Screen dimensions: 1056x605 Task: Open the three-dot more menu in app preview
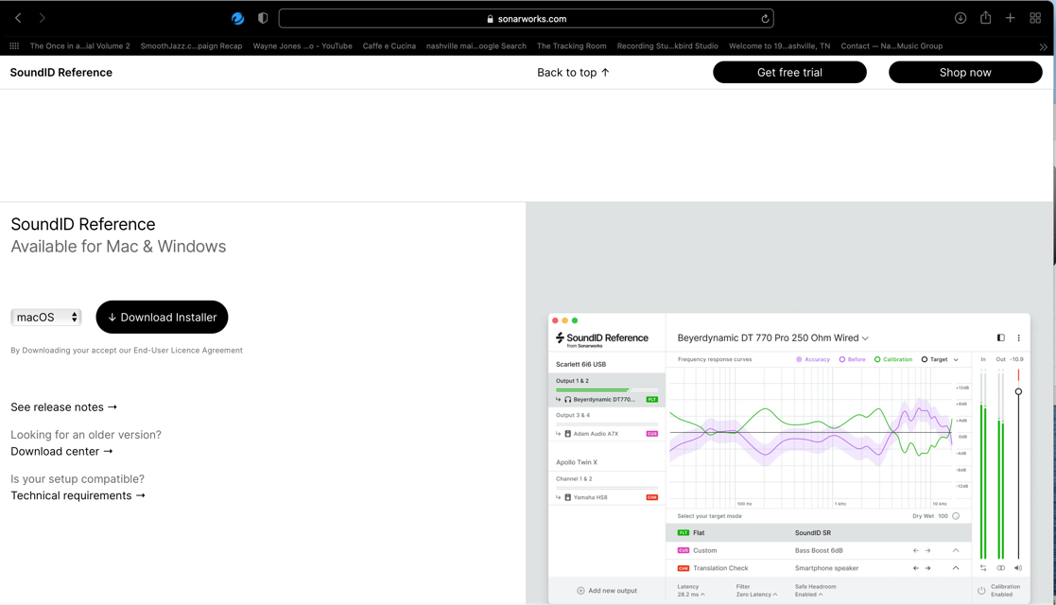[1018, 337]
